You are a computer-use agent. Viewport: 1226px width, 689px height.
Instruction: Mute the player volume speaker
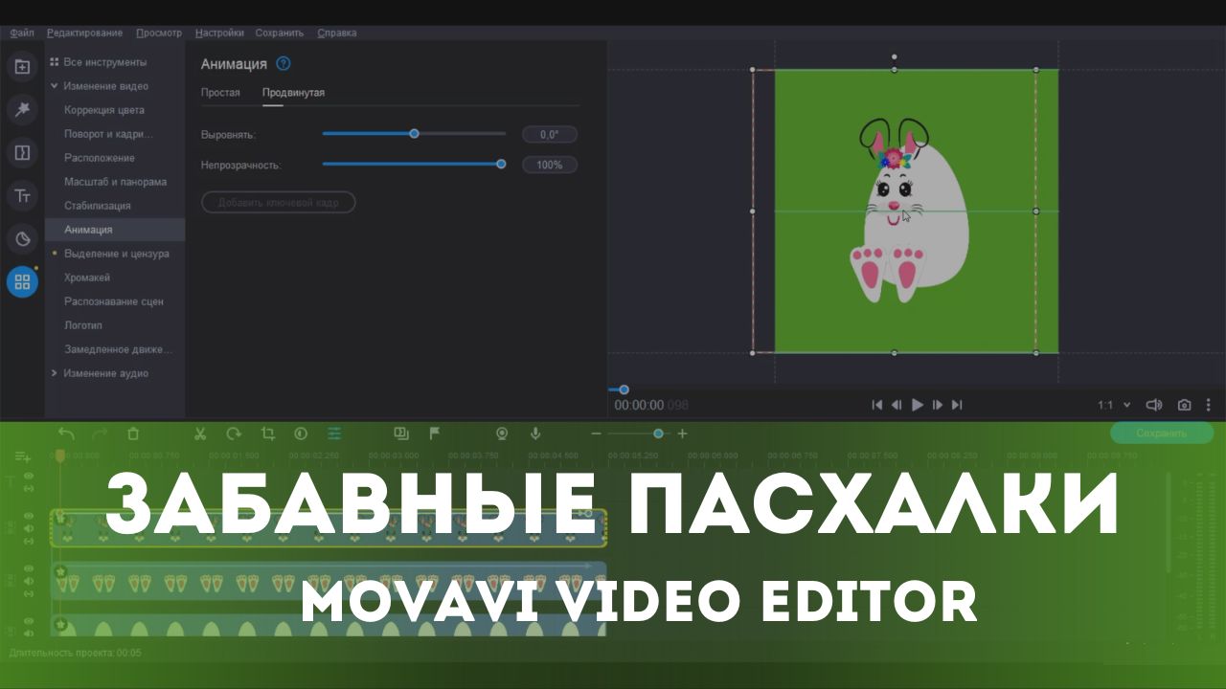1154,405
